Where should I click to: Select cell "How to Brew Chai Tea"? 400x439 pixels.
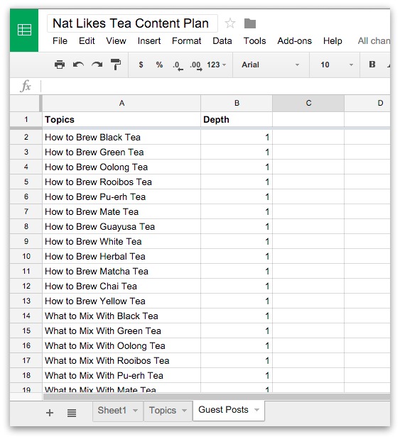point(121,286)
